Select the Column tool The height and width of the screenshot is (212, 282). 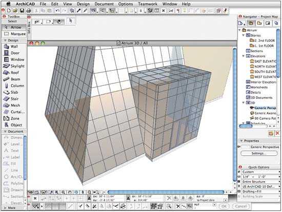[x=14, y=86]
